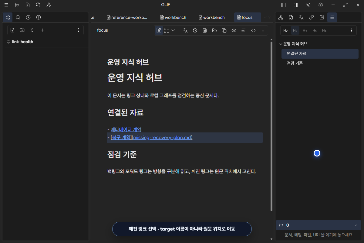This screenshot has height=243, width=364.
Task: Open the search panel in left sidebar
Action: click(x=18, y=17)
